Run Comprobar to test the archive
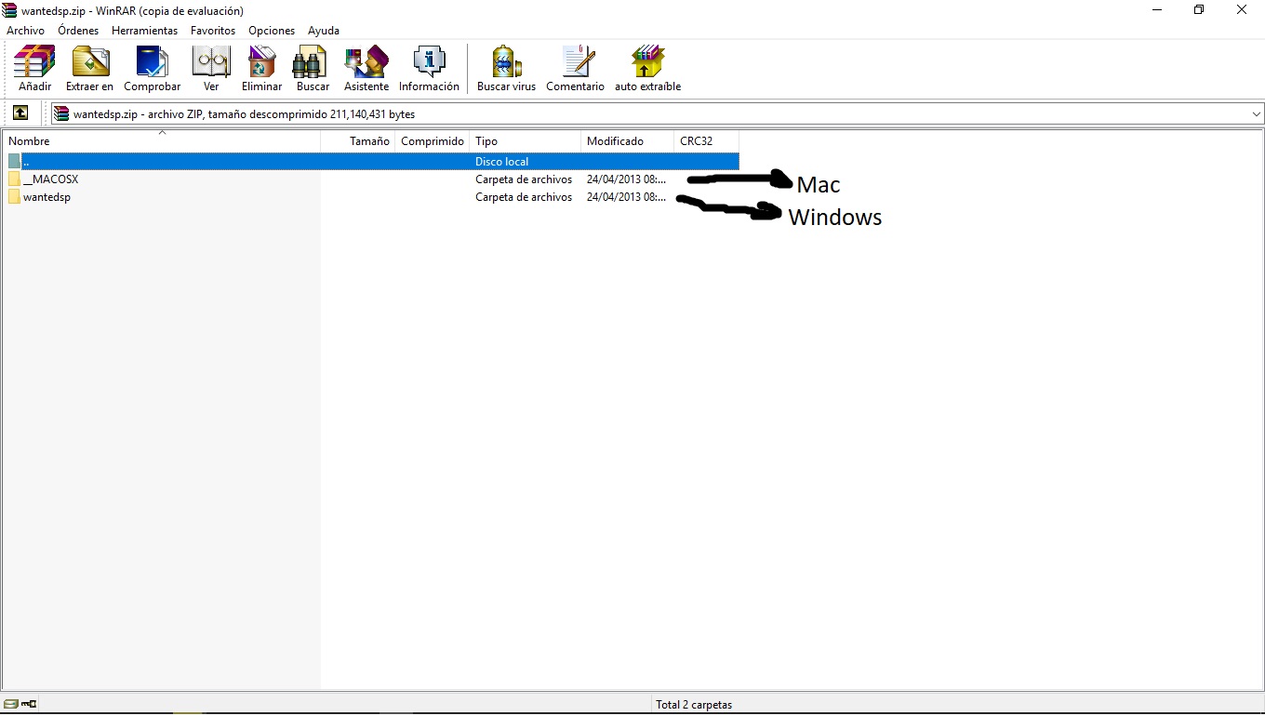Screen dimensions: 1265x716 152,62
